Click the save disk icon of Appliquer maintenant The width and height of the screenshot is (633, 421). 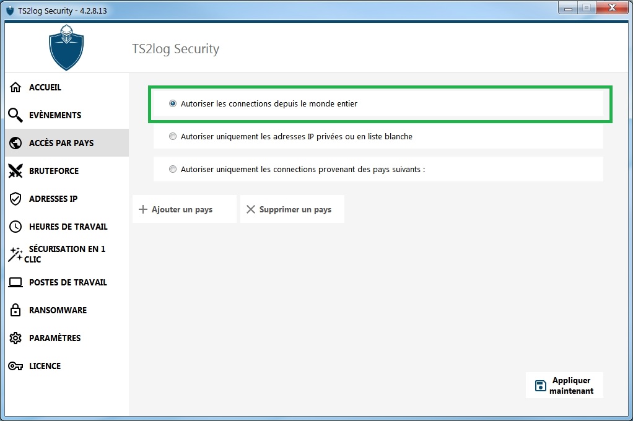point(540,386)
